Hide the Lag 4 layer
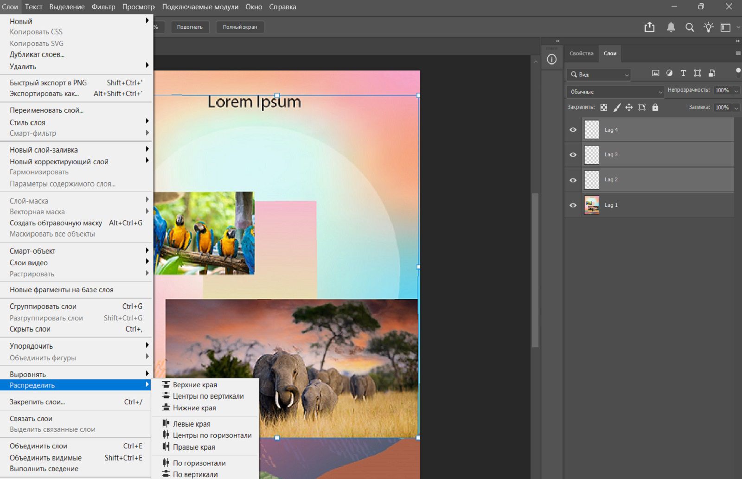 click(573, 130)
